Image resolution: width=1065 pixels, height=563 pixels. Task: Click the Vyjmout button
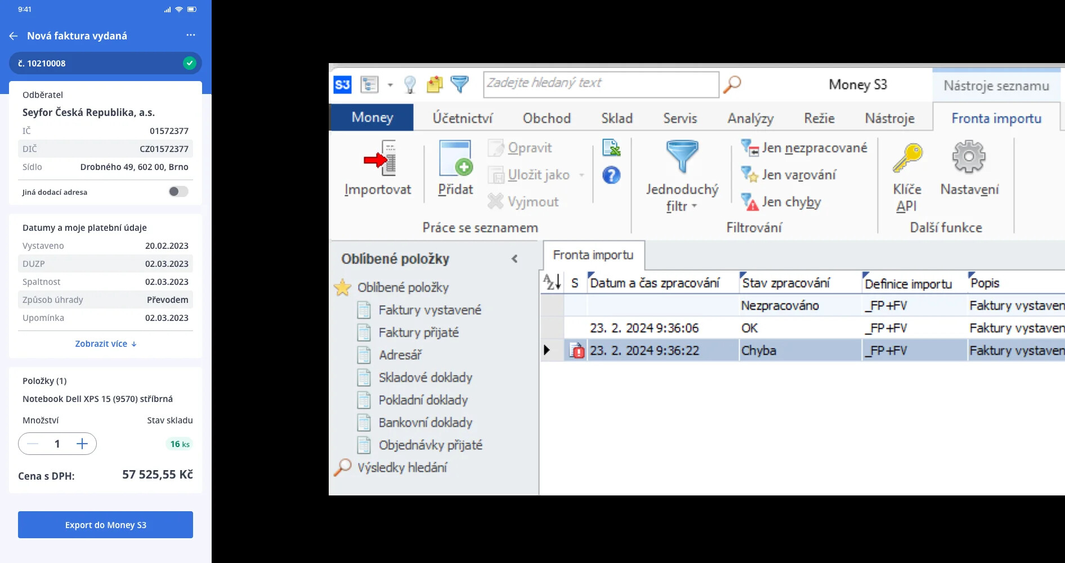(523, 202)
